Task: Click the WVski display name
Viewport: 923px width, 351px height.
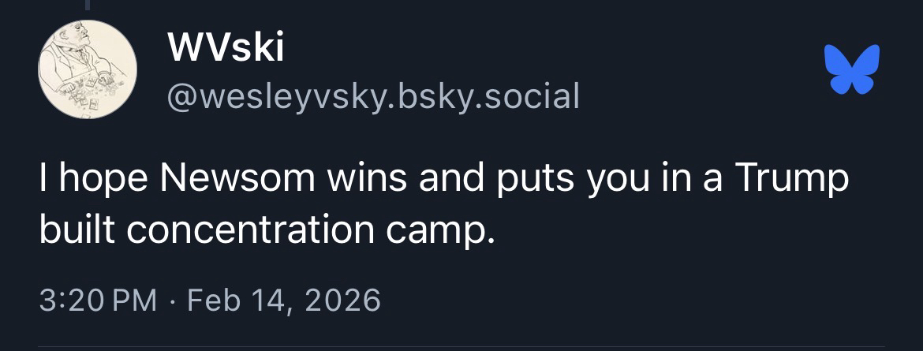Action: coord(225,50)
